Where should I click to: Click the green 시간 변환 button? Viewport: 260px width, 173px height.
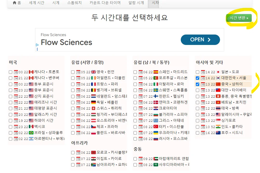239,18
